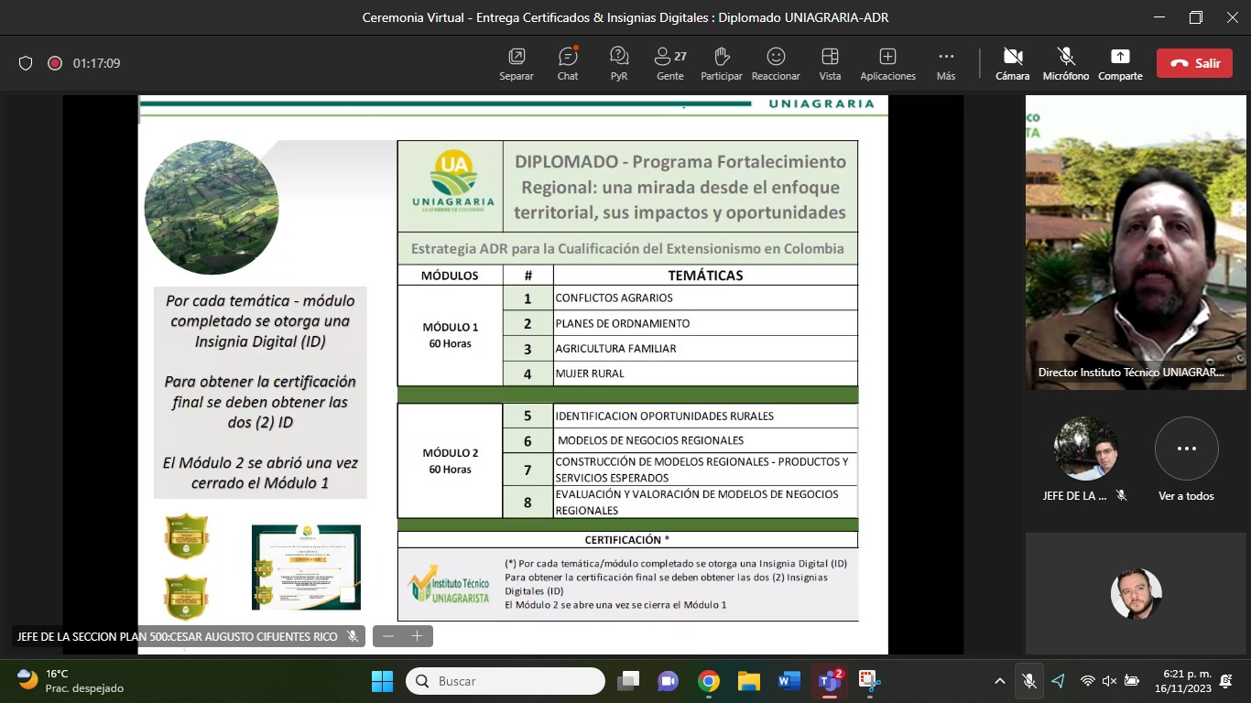Open the PyR questions panel

pos(619,63)
